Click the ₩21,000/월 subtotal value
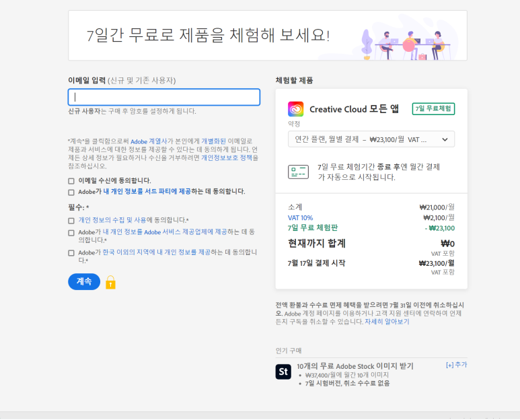The width and height of the screenshot is (520, 420). coord(437,207)
